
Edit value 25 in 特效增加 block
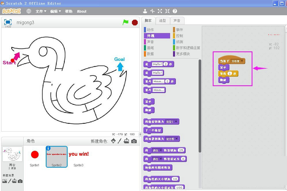click(181, 150)
